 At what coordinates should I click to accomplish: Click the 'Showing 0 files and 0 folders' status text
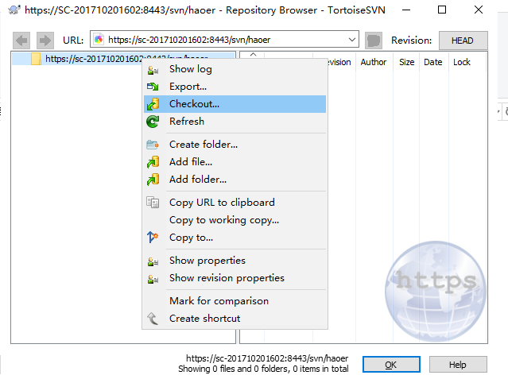263,369
